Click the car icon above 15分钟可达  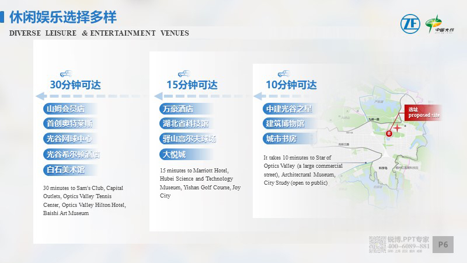184,73
